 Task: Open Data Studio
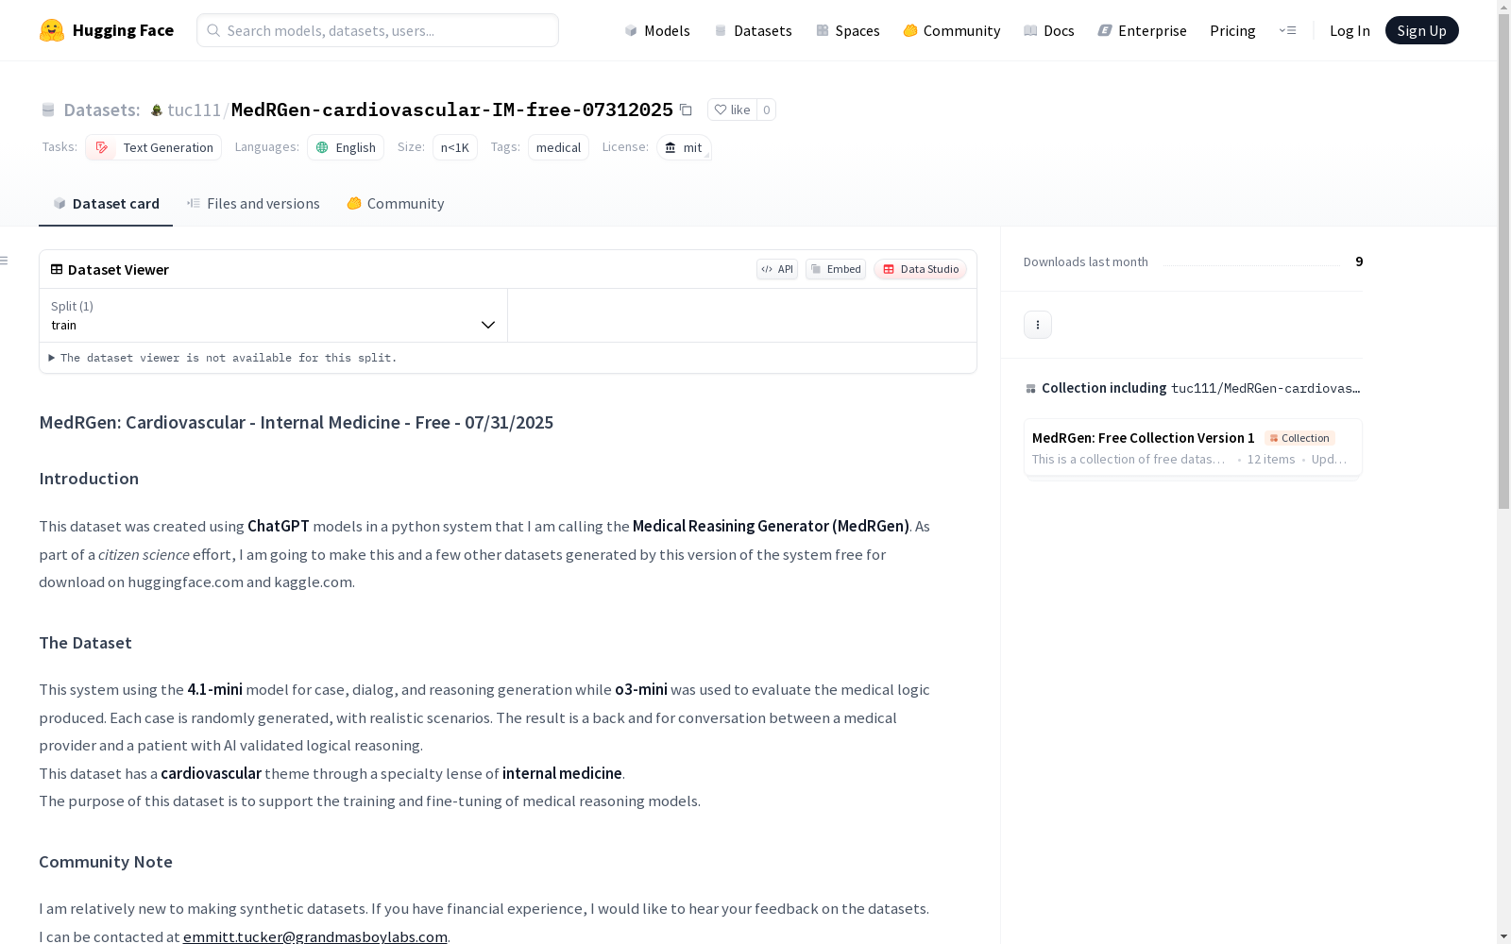click(x=920, y=269)
